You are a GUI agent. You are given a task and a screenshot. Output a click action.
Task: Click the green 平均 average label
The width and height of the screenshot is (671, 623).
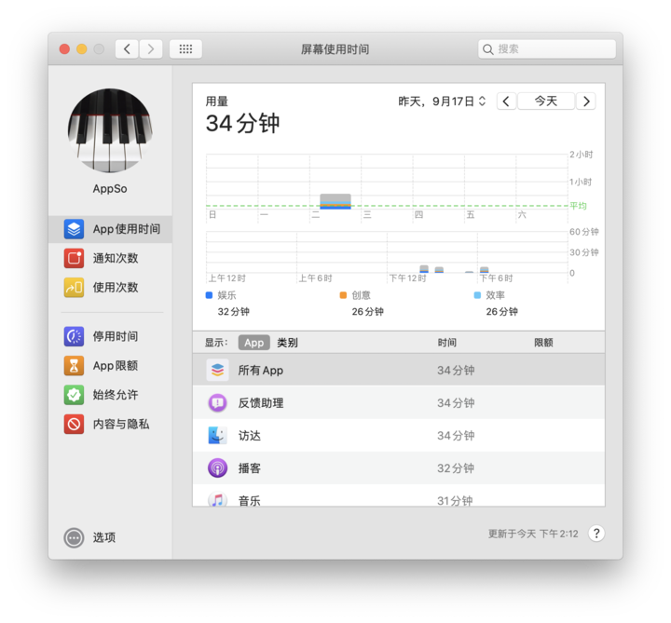coord(578,206)
